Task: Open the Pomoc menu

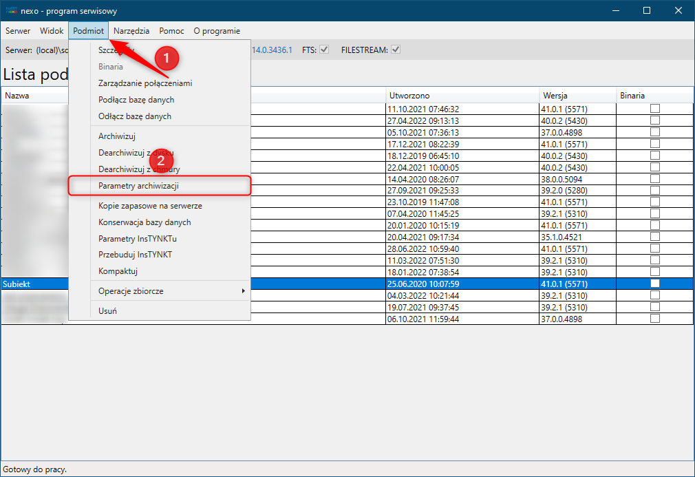Action: coord(171,31)
